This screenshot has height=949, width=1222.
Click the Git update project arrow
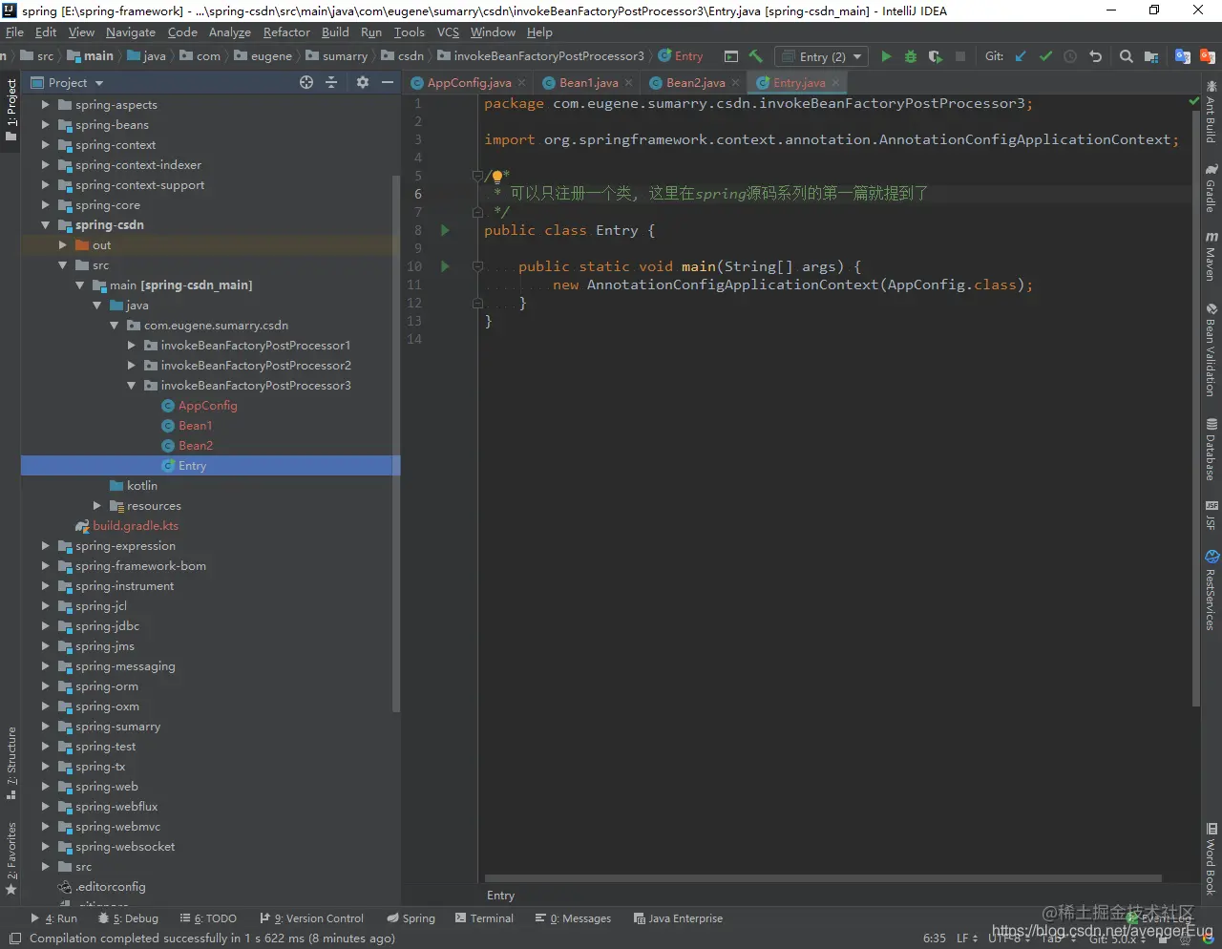point(1021,56)
